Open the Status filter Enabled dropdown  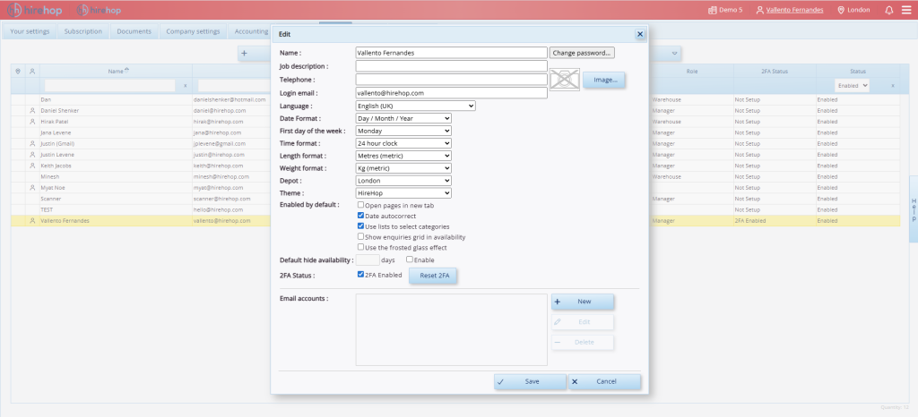[x=852, y=86]
